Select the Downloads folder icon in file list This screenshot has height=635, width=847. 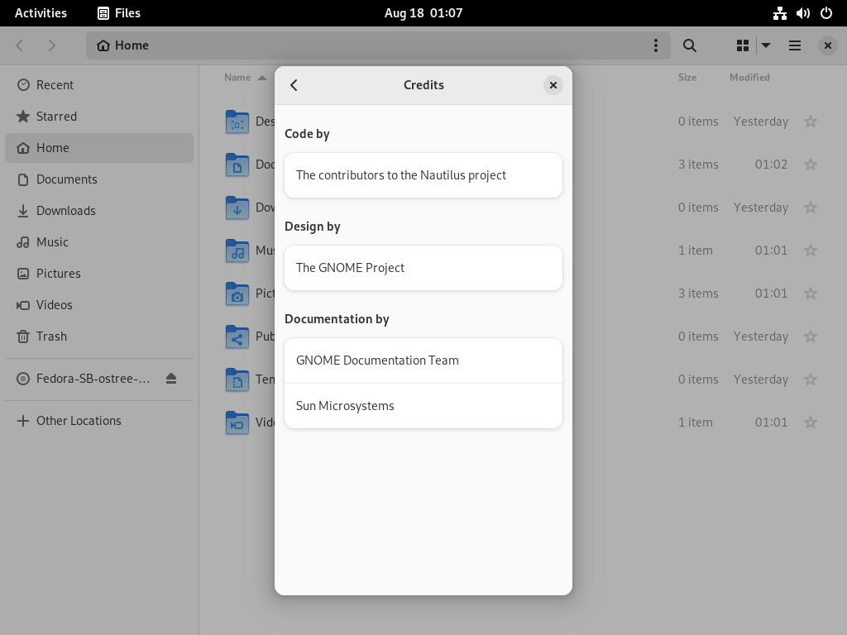pyautogui.click(x=237, y=208)
